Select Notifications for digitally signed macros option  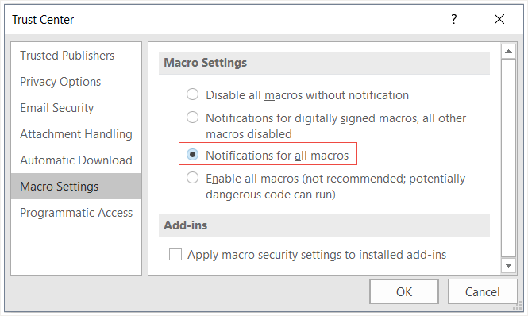[192, 118]
